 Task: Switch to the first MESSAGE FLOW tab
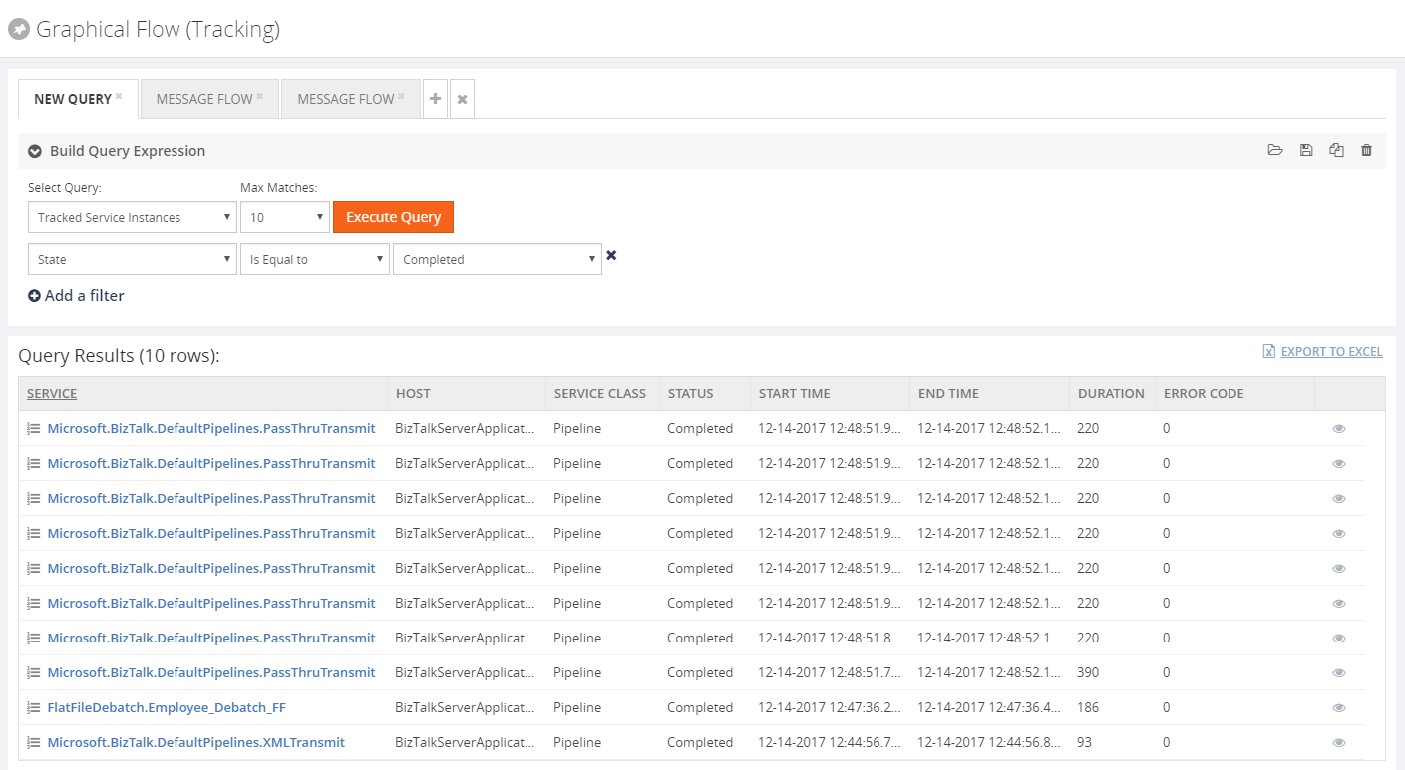(208, 98)
